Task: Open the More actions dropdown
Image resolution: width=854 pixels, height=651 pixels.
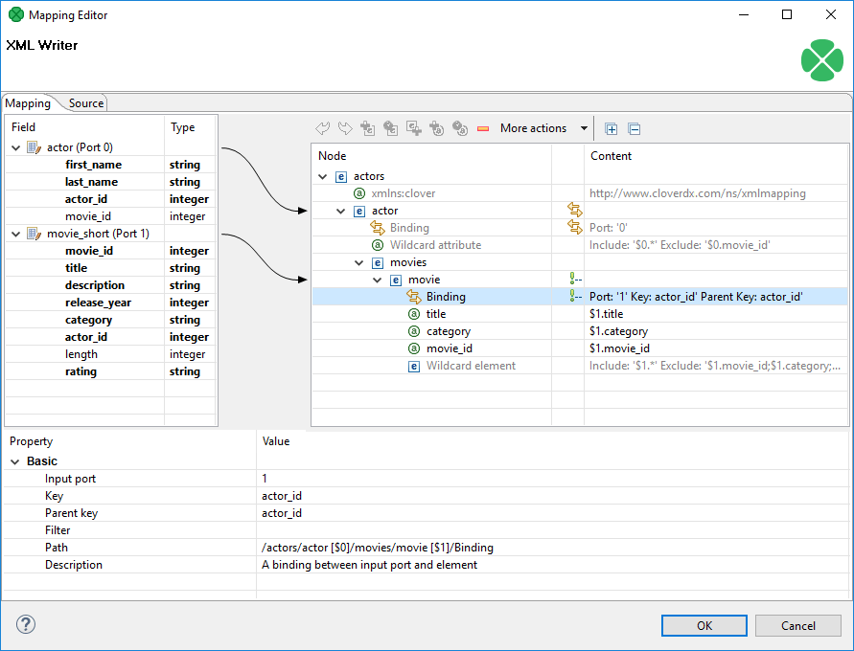Action: click(x=543, y=128)
